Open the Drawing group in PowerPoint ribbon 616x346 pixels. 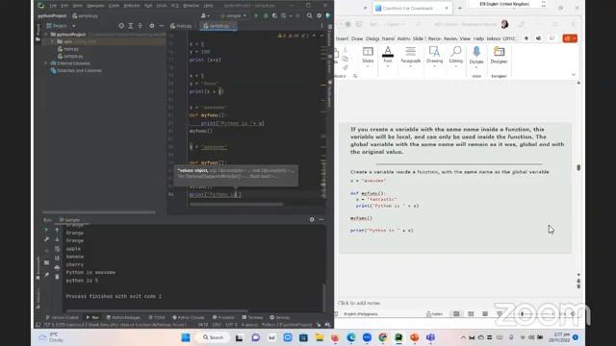(x=434, y=56)
